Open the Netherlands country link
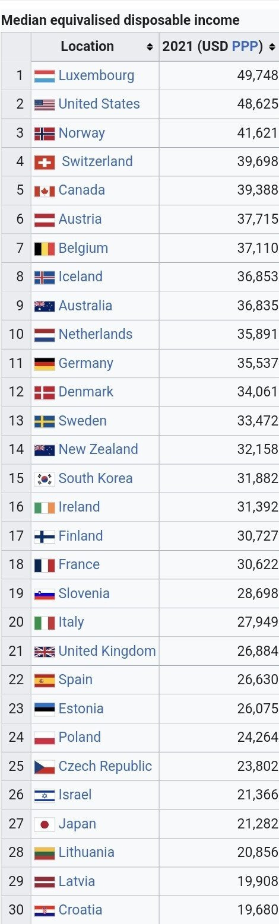Screen dimensions: 279x924 96,334
